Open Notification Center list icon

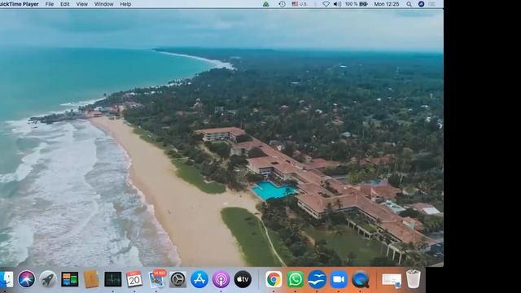click(431, 4)
